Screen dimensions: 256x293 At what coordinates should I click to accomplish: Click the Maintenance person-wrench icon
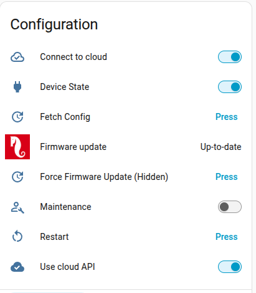(x=17, y=207)
